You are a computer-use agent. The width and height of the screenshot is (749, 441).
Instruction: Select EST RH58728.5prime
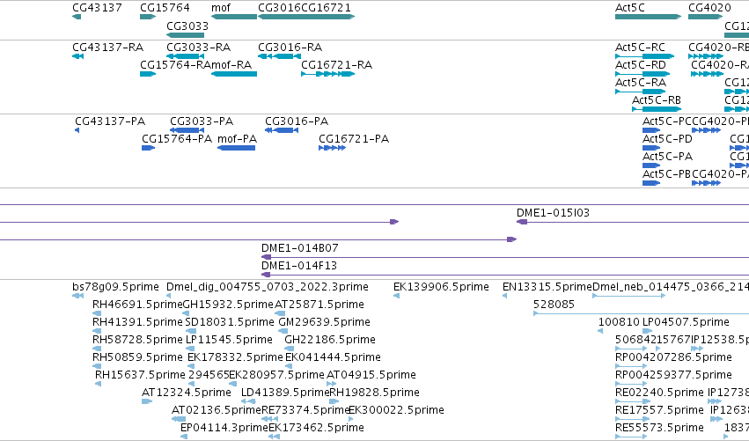pos(97,349)
